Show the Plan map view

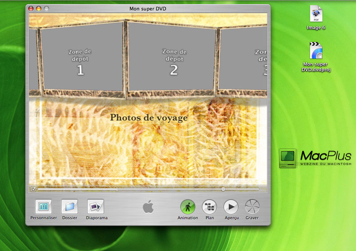pyautogui.click(x=209, y=207)
